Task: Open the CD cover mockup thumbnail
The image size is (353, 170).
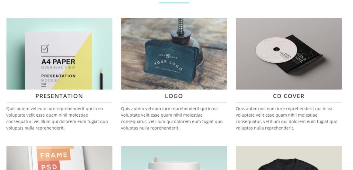Action: coord(288,54)
